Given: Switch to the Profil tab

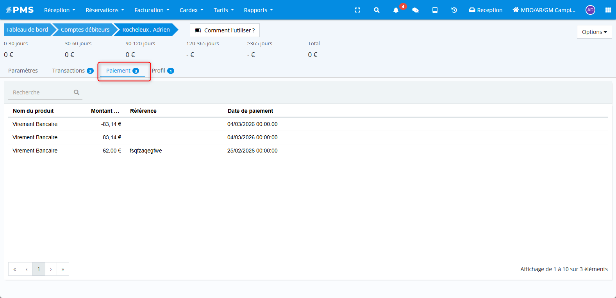Looking at the screenshot, I should coord(162,71).
